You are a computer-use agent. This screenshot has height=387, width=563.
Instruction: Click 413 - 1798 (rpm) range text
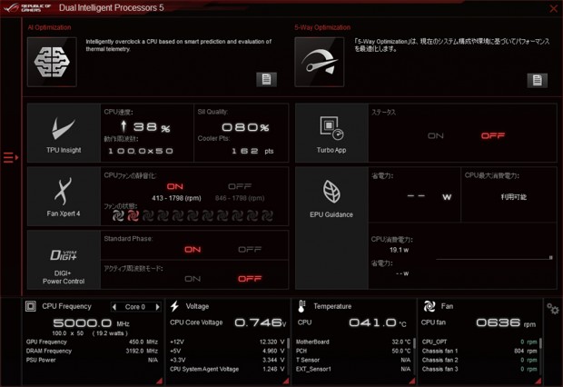click(177, 198)
